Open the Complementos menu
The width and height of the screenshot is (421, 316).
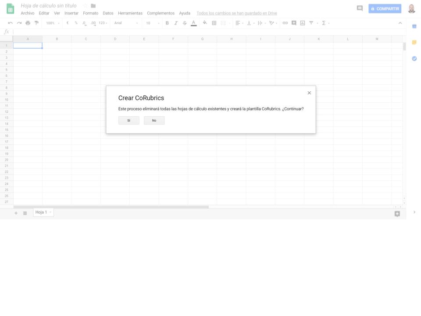click(x=161, y=13)
